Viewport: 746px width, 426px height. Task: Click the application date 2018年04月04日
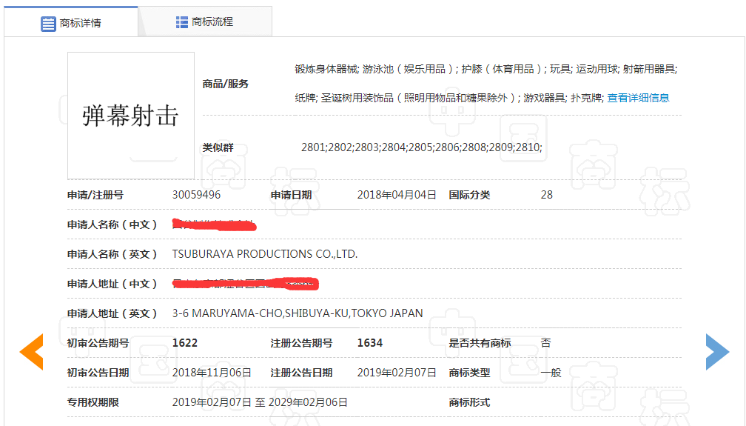397,195
